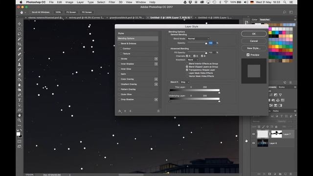
Task: Enable the Stroke effect checkbox
Action: click(119, 59)
